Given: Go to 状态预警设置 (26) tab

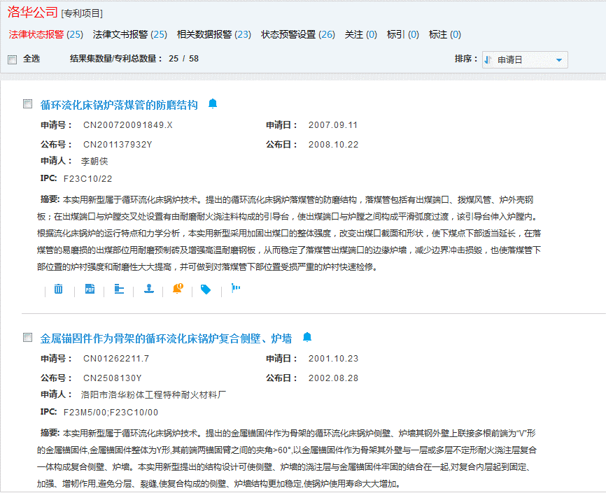Looking at the screenshot, I should [x=298, y=34].
